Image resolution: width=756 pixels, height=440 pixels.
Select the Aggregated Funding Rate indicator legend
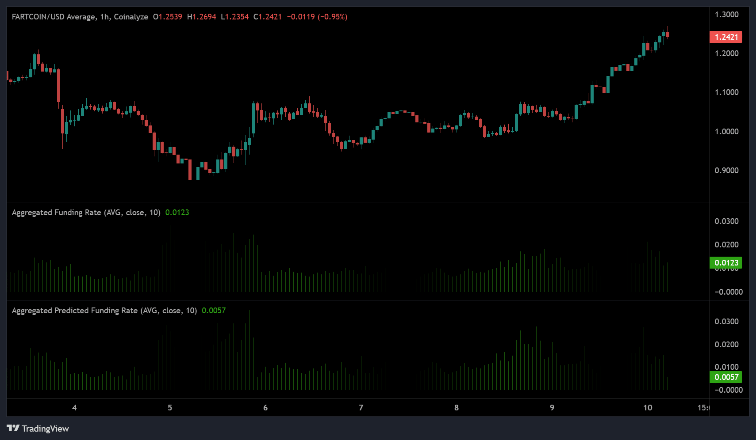pos(86,212)
